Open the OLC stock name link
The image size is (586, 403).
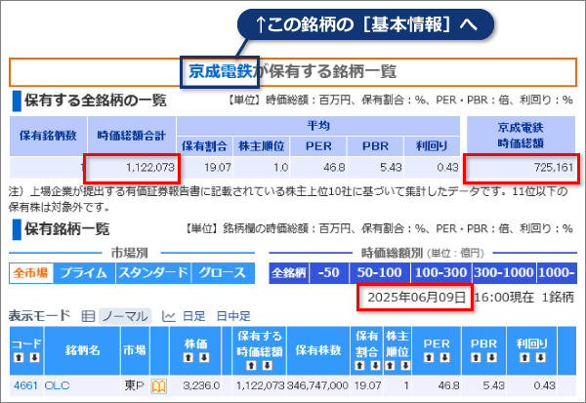pyautogui.click(x=57, y=385)
